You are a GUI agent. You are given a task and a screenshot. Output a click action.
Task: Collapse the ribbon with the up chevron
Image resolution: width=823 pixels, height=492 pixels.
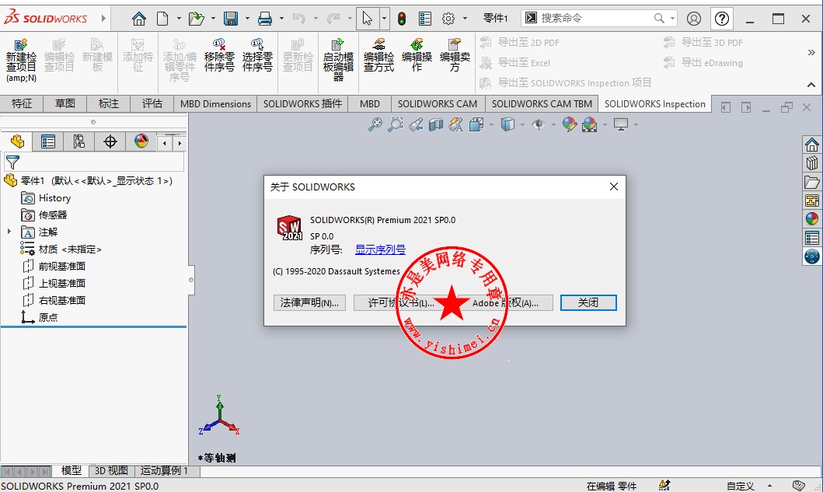[811, 85]
